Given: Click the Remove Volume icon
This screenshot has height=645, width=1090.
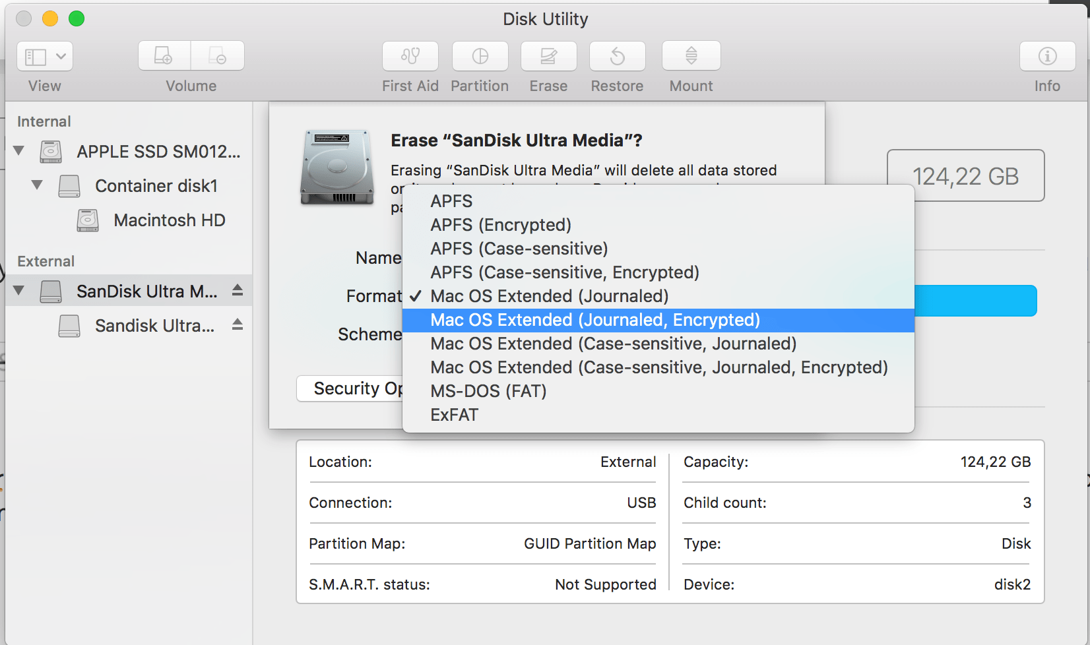Looking at the screenshot, I should [x=217, y=56].
